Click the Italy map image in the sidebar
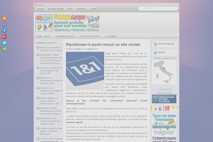Image resolution: width=213 pixels, height=142 pixels. tap(164, 72)
